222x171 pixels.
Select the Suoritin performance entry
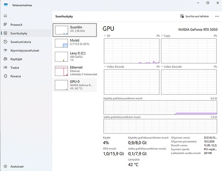(x=75, y=30)
